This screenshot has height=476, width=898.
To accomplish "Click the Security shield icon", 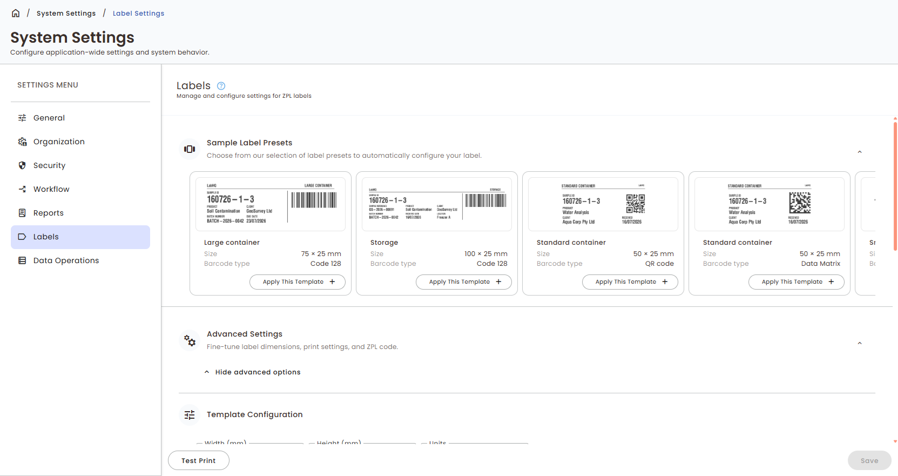I will (x=22, y=165).
